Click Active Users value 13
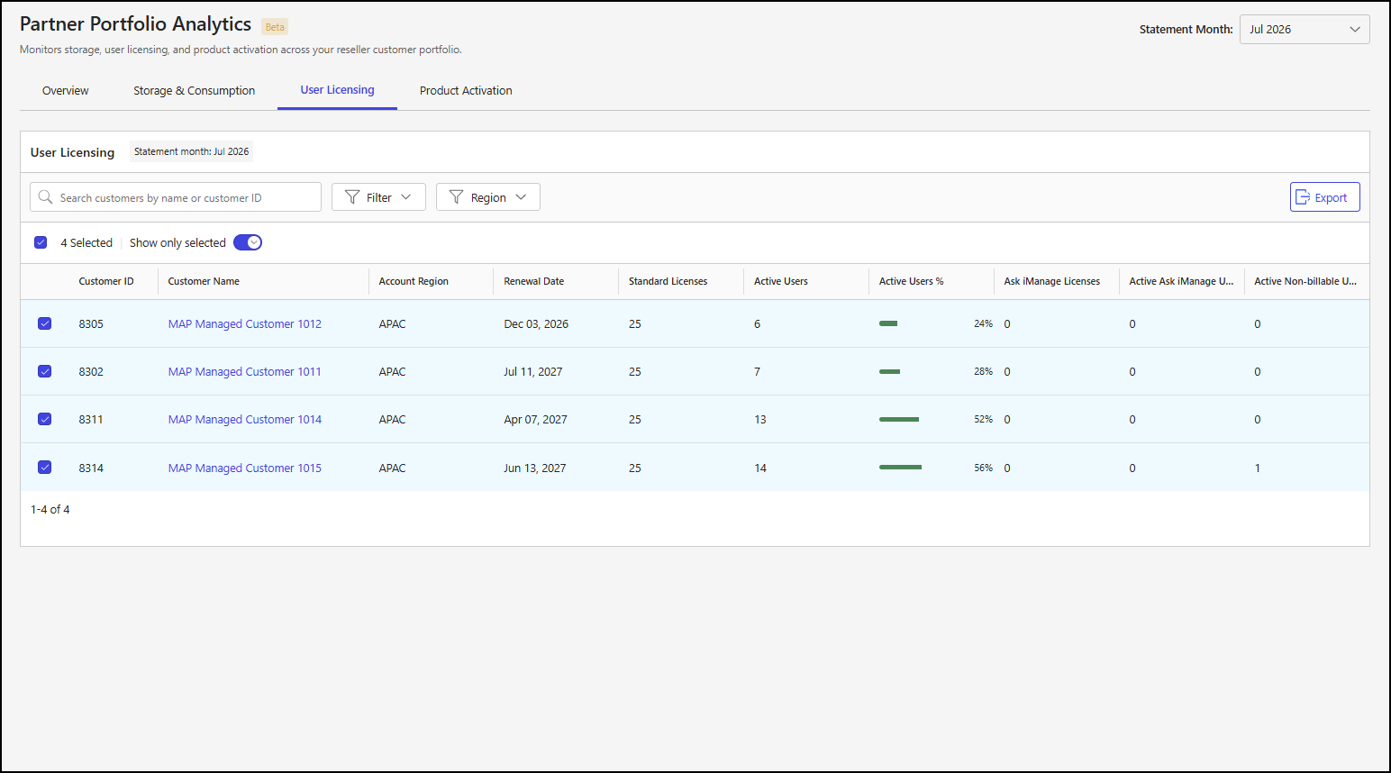Image resolution: width=1391 pixels, height=773 pixels. [760, 419]
